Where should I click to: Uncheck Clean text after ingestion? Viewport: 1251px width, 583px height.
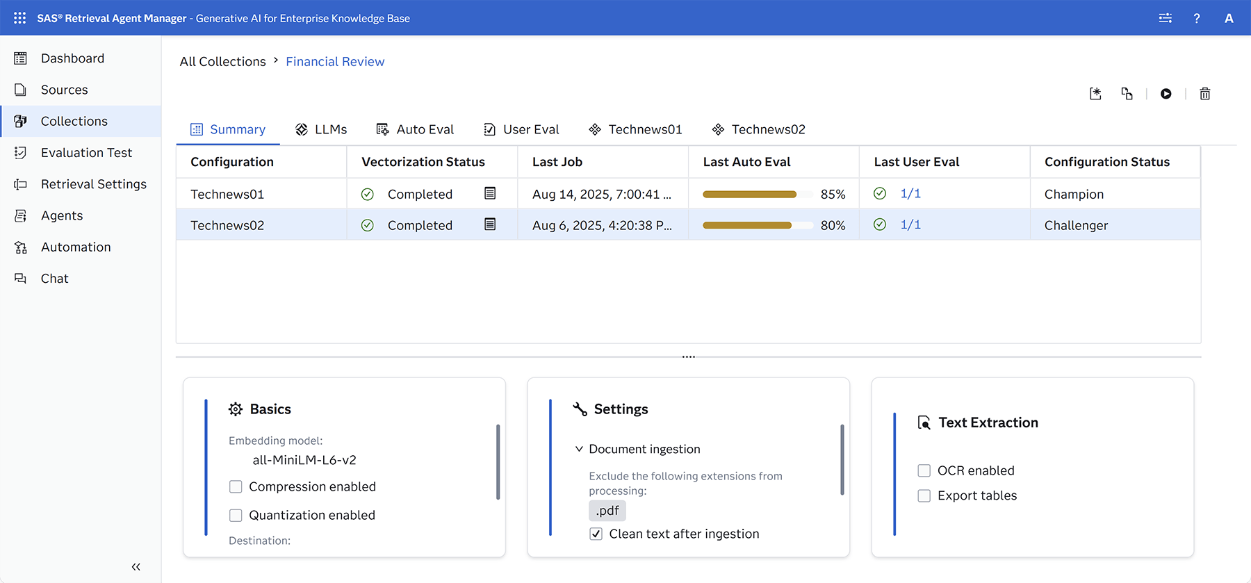(x=596, y=534)
